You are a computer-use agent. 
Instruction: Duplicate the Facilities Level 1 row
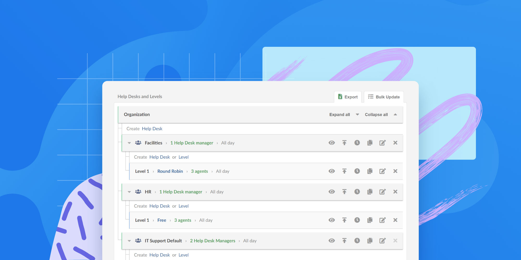click(370, 171)
